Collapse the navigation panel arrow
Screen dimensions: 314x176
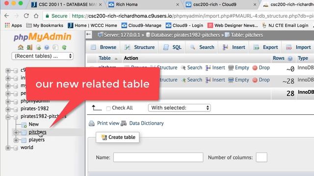(88, 34)
